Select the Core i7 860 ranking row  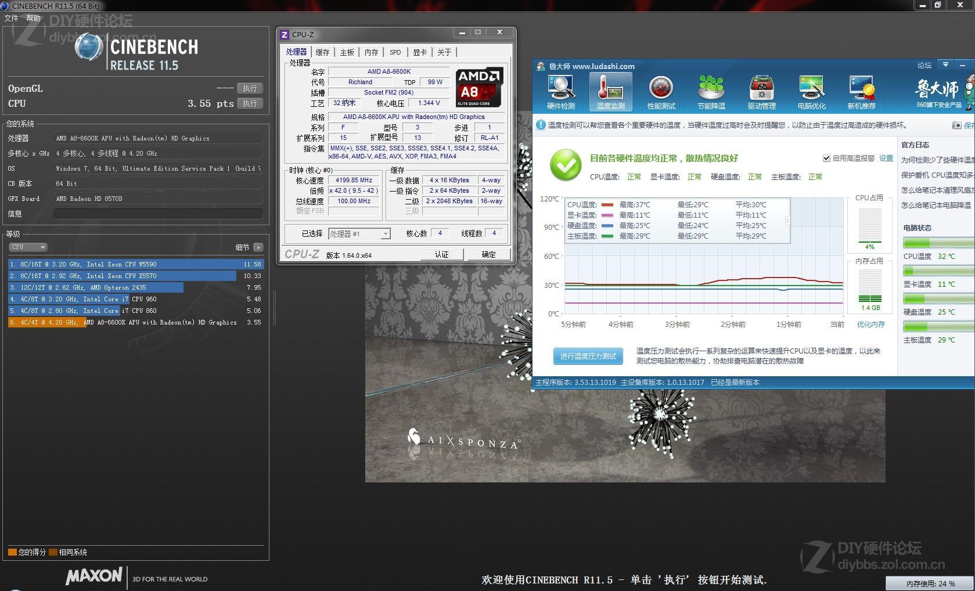tap(136, 311)
